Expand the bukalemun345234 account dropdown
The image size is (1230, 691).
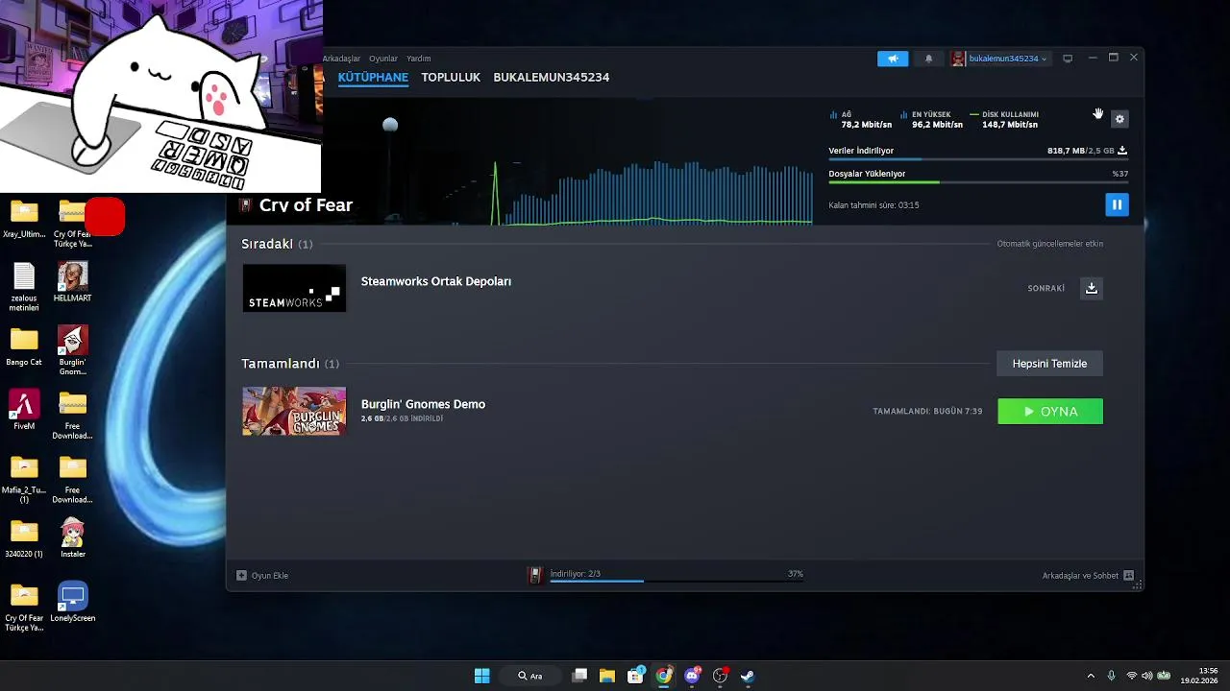tap(1008, 59)
